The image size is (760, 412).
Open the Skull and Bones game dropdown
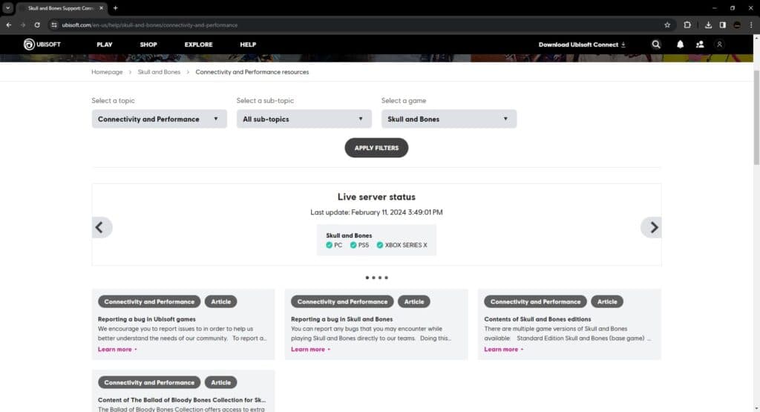448,119
